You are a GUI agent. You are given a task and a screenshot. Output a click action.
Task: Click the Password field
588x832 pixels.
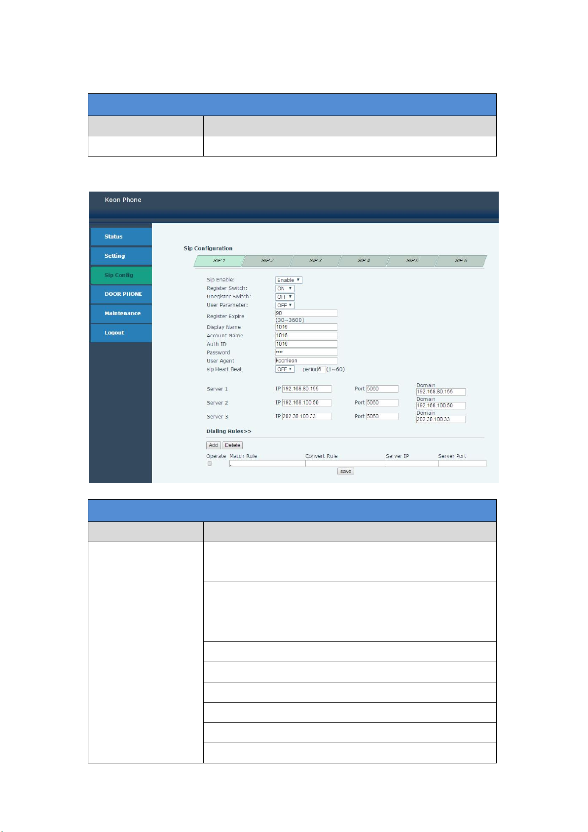306,352
